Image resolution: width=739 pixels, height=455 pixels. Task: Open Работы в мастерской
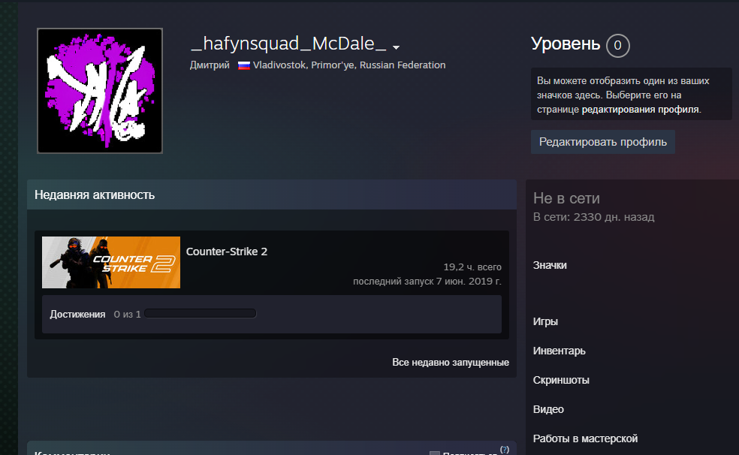point(585,438)
